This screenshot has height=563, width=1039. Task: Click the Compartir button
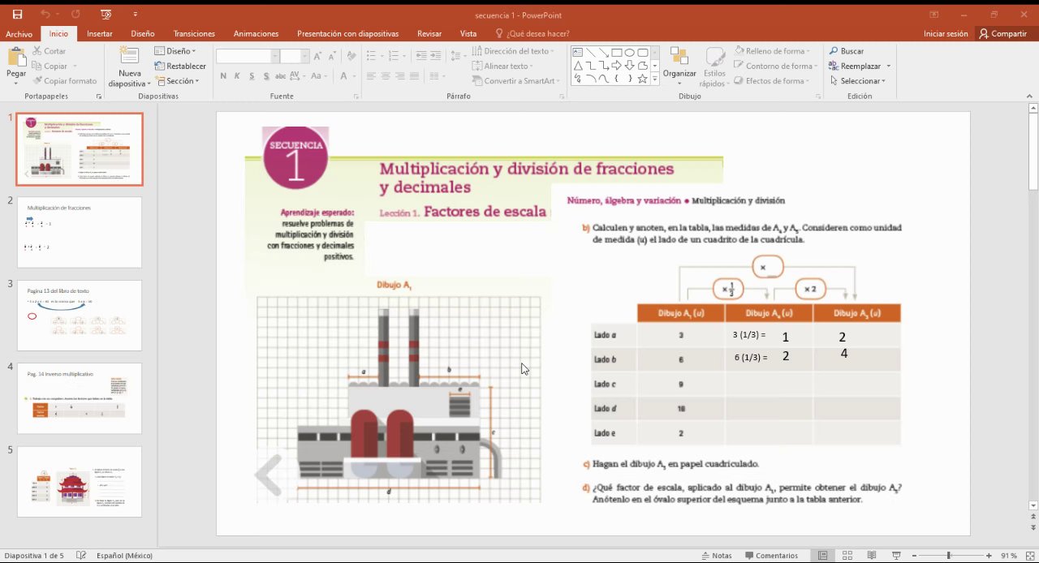click(1003, 34)
